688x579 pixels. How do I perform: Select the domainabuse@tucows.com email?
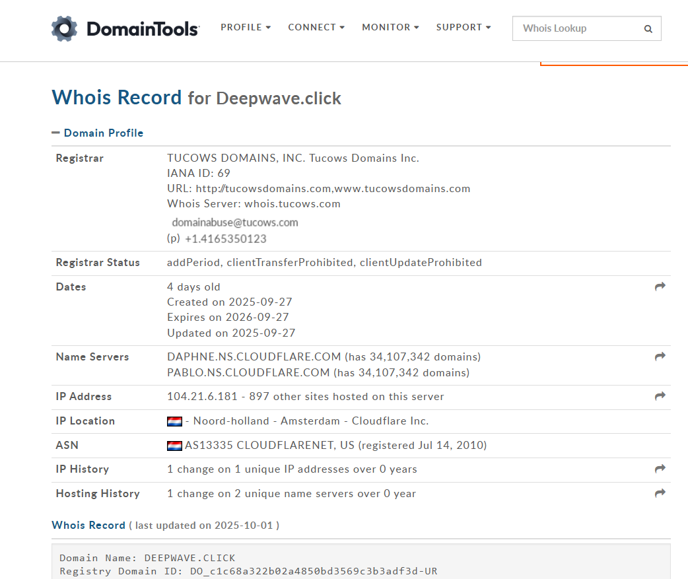pyautogui.click(x=235, y=222)
